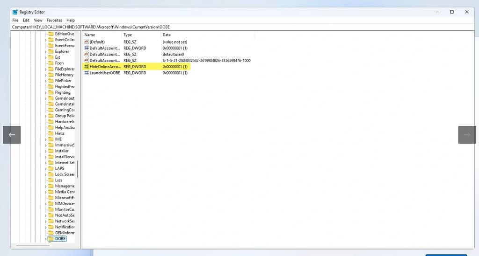The height and width of the screenshot is (256, 479).
Task: Go to next image with right arrow
Action: (x=467, y=135)
